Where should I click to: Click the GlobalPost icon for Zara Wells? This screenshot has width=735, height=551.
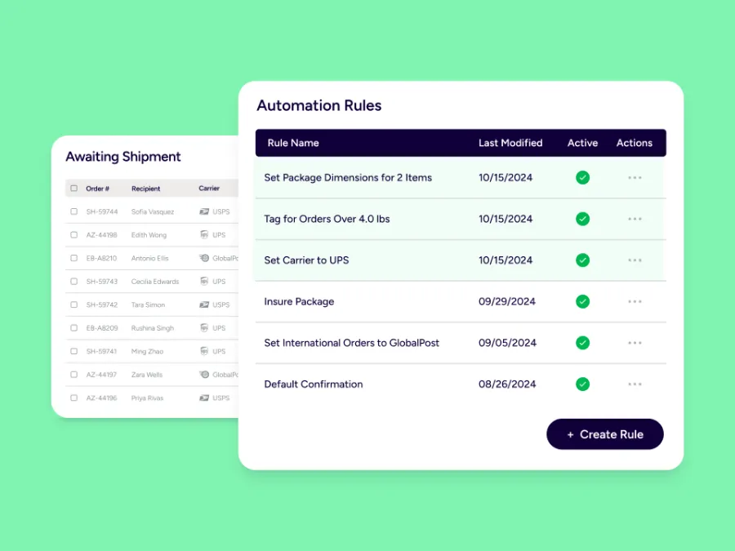tap(204, 375)
